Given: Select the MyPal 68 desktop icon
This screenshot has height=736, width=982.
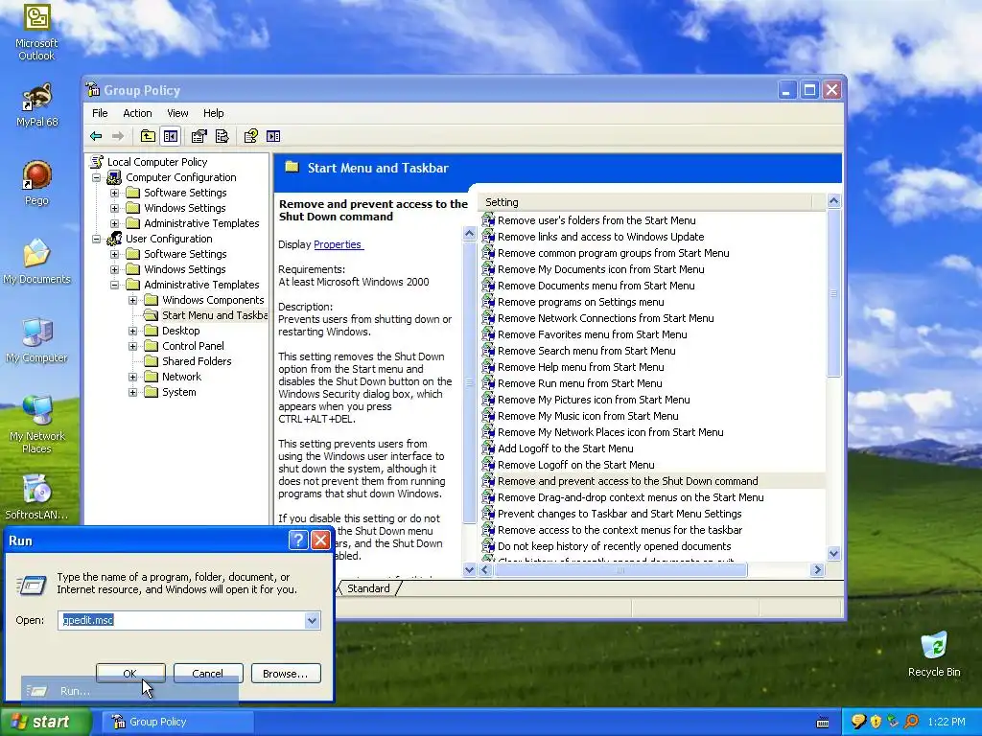Looking at the screenshot, I should point(36,104).
